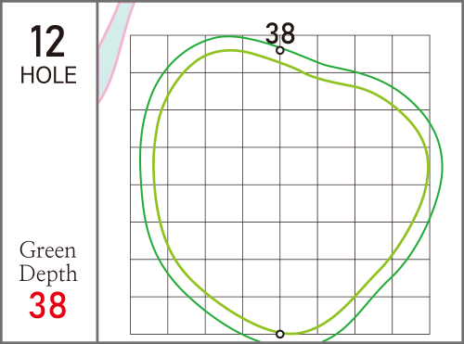
Task: Click the red 38 green depth value
Action: click(47, 305)
